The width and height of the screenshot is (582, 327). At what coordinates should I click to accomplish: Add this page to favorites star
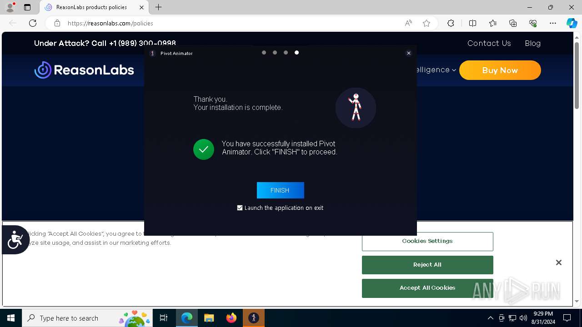tap(426, 23)
